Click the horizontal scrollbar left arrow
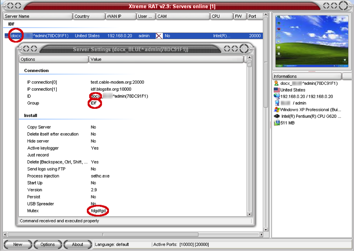The height and width of the screenshot is (251, 354). 5,235
